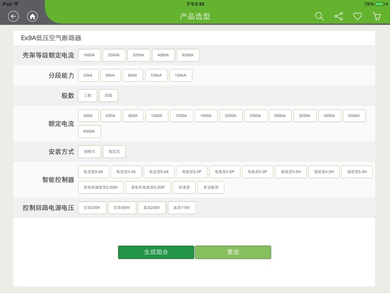Tap the 安装方式 row label
This screenshot has height=293, width=390.
tap(61, 151)
